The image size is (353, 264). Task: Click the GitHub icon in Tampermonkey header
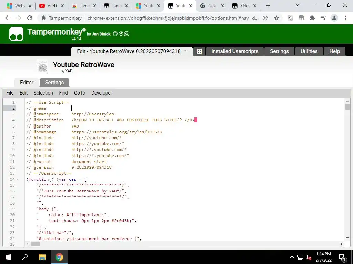tap(115, 34)
